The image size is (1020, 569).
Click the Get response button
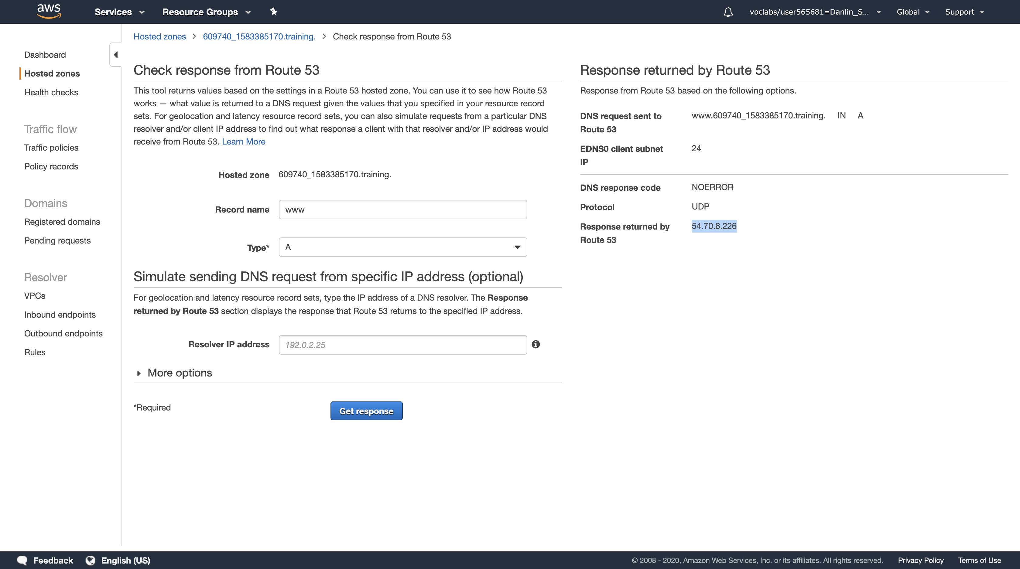point(366,411)
